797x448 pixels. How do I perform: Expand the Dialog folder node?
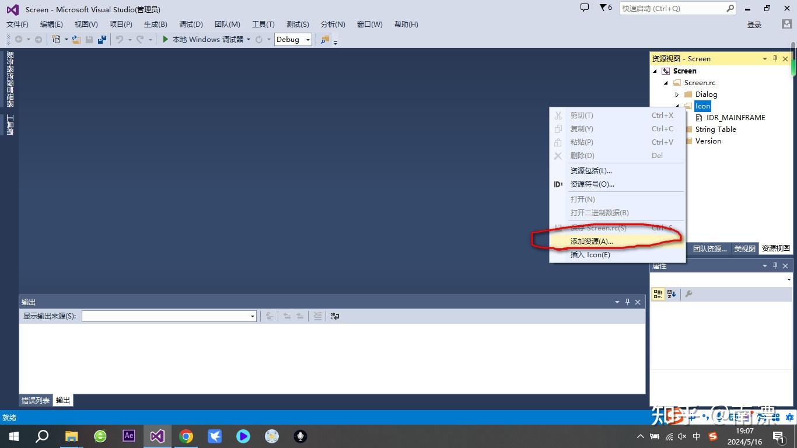click(x=677, y=94)
